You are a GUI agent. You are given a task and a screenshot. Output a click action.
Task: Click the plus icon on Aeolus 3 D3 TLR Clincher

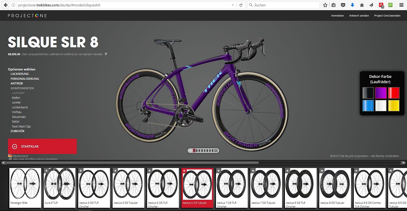point(81,171)
